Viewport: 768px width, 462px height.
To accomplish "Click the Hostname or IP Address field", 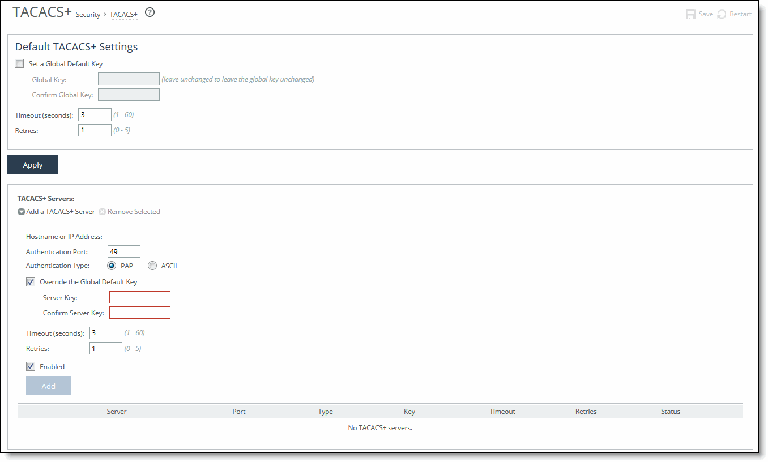I will [x=155, y=236].
